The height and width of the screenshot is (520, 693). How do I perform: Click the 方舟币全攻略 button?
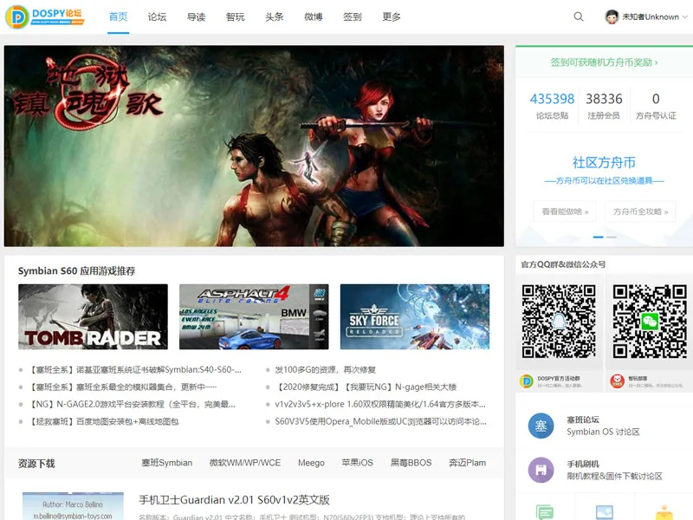(640, 211)
